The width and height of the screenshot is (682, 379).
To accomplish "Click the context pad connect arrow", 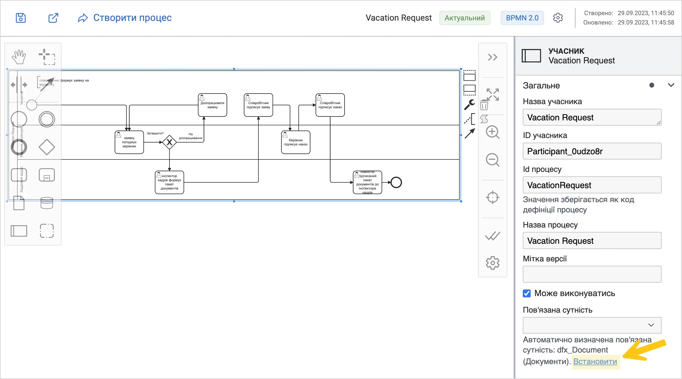I will (x=470, y=134).
